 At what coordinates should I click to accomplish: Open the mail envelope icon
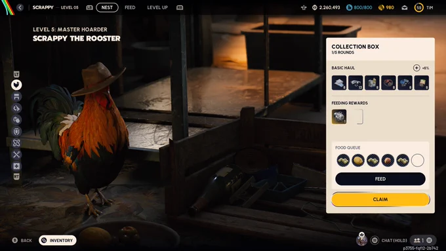point(405,8)
